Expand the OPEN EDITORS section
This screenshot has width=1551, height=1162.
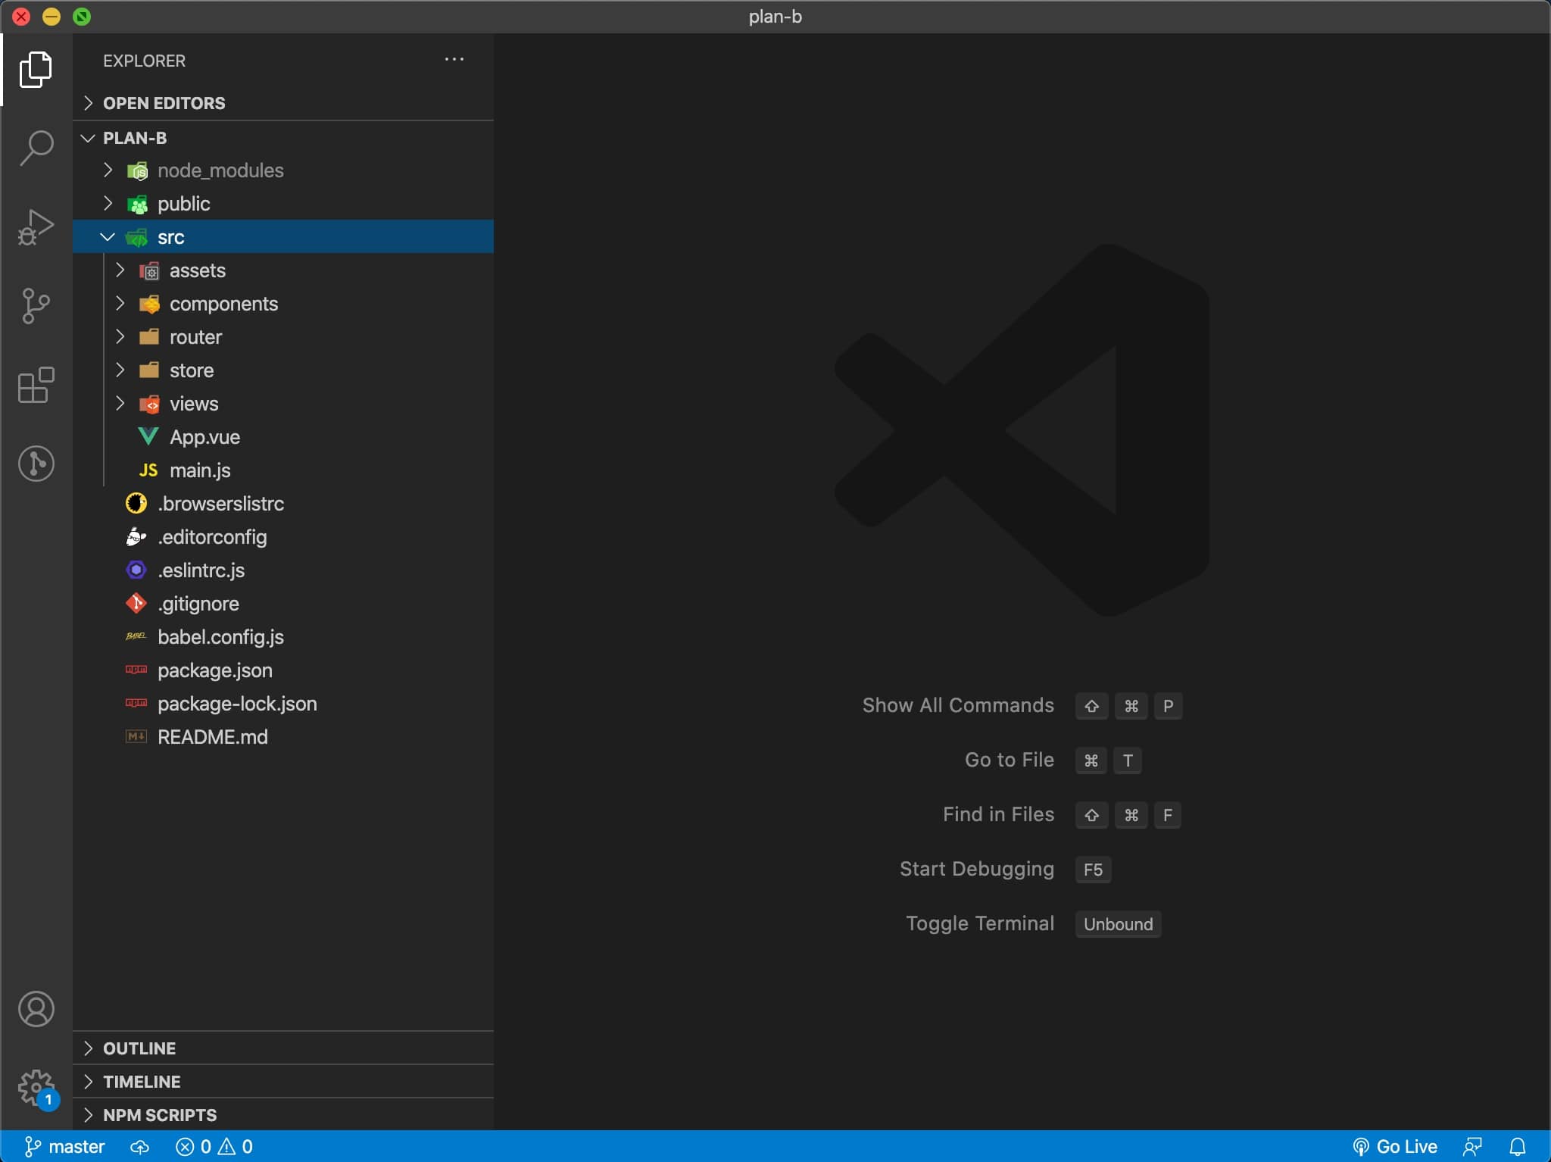(x=164, y=103)
